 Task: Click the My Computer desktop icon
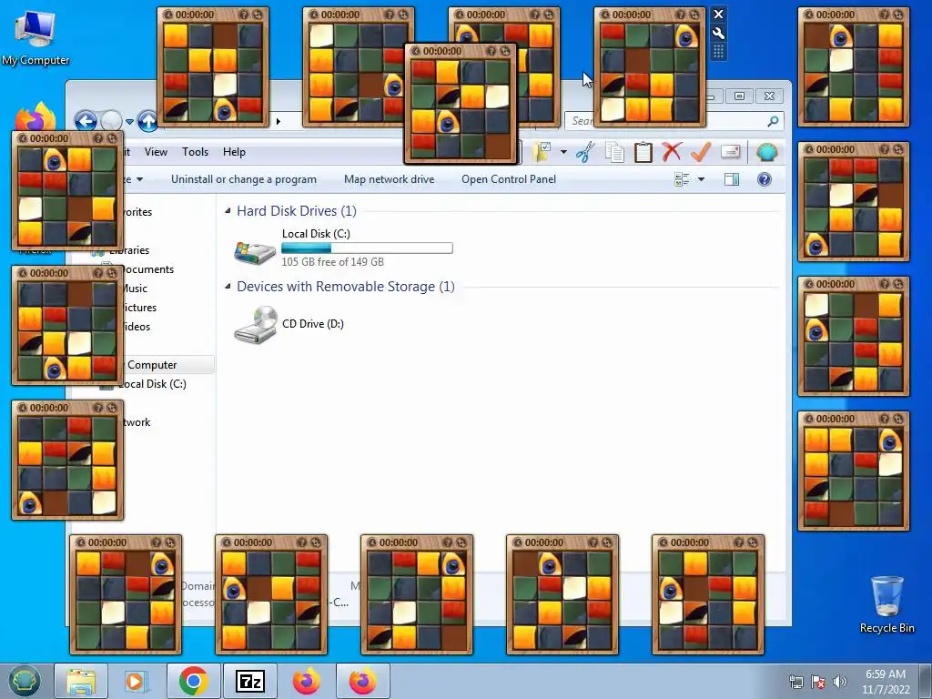[x=35, y=37]
